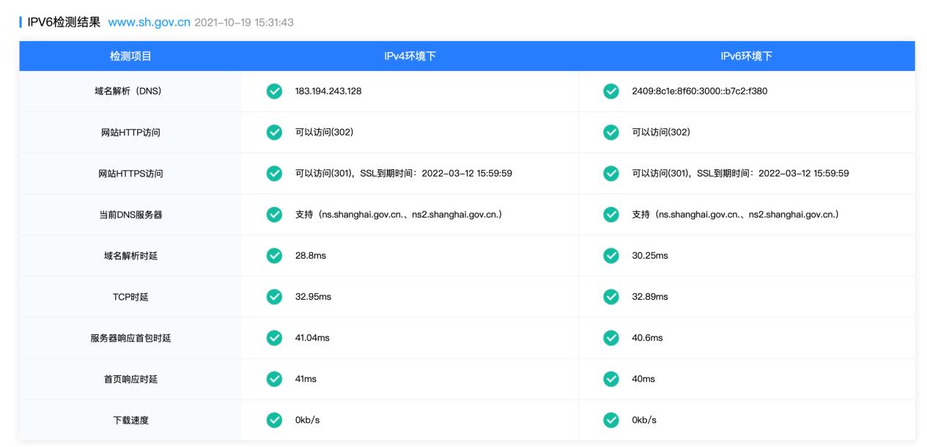
Task: Click the 41ms homepage response value
Action: tap(306, 379)
